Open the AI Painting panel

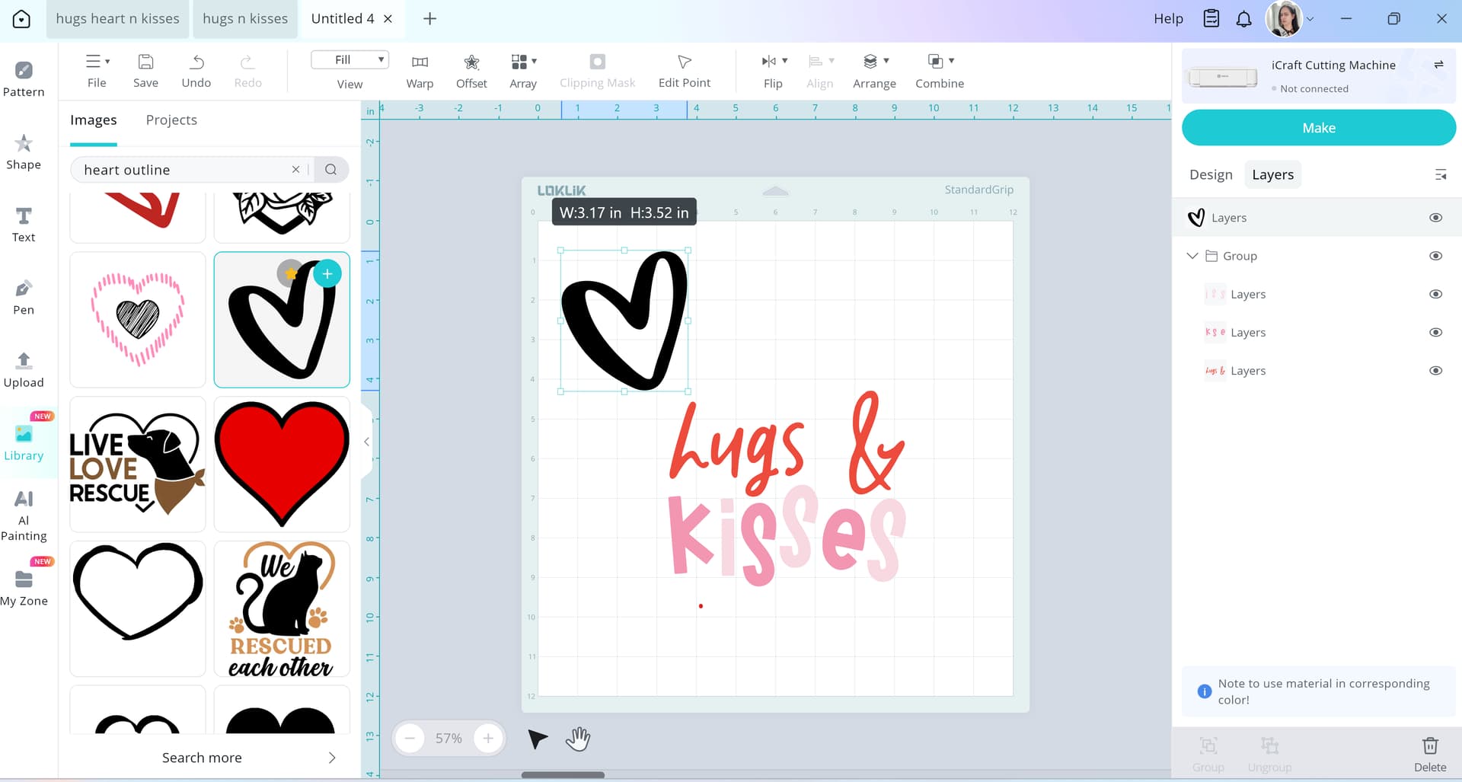pyautogui.click(x=24, y=514)
